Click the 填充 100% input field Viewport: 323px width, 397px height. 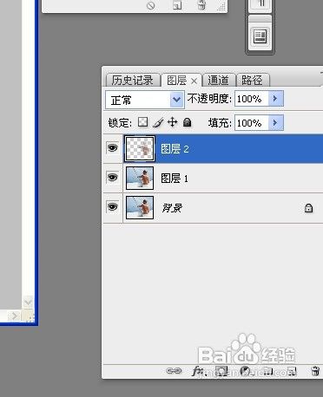coord(252,123)
